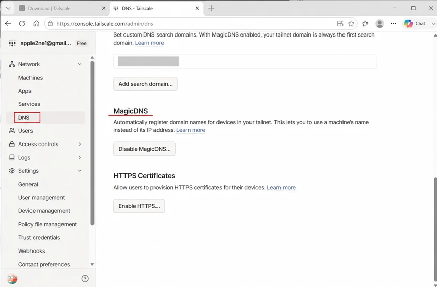437x287 pixels.
Task: Click the Access controls label
Action: click(x=38, y=144)
